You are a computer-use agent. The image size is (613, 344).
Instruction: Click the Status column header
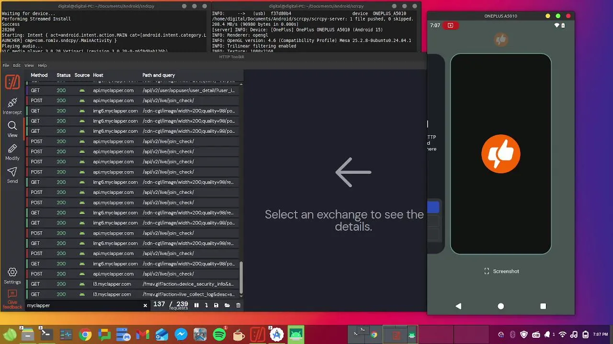[x=63, y=75]
